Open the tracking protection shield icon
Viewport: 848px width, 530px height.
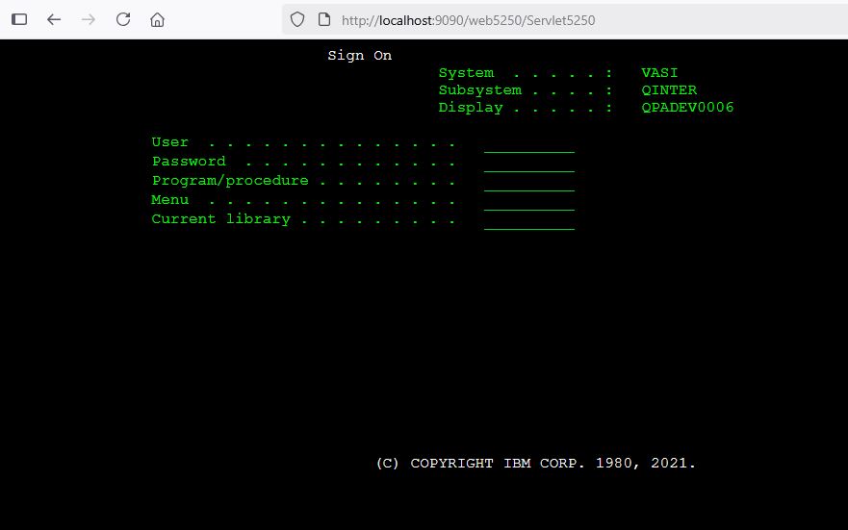(297, 19)
